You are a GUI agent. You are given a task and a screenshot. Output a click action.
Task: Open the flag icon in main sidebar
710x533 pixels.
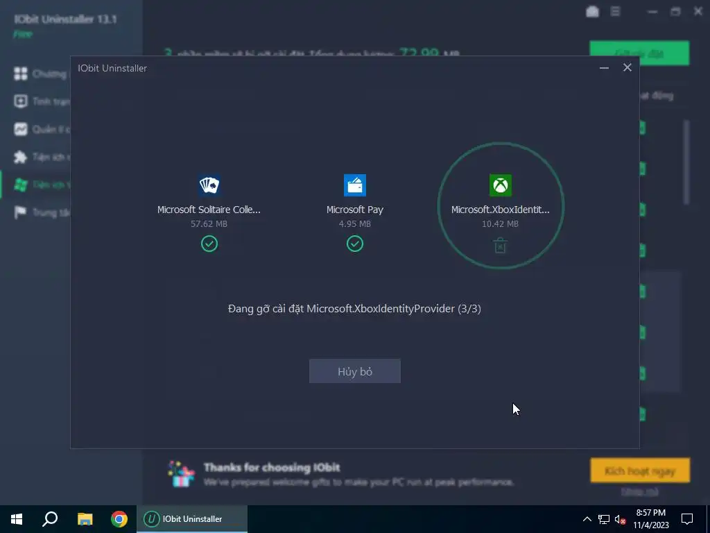click(20, 212)
